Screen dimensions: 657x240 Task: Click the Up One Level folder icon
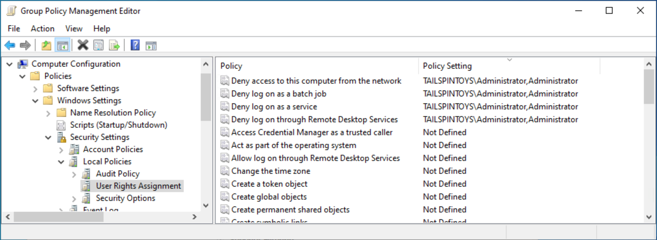click(x=46, y=45)
